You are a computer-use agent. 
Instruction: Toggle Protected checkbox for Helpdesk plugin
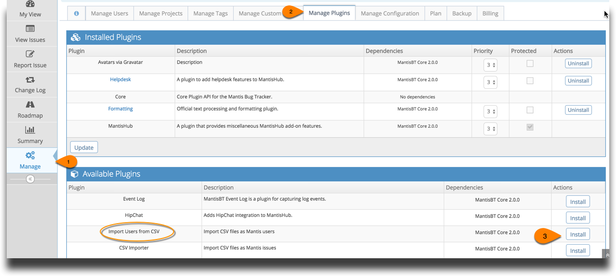[x=530, y=81]
